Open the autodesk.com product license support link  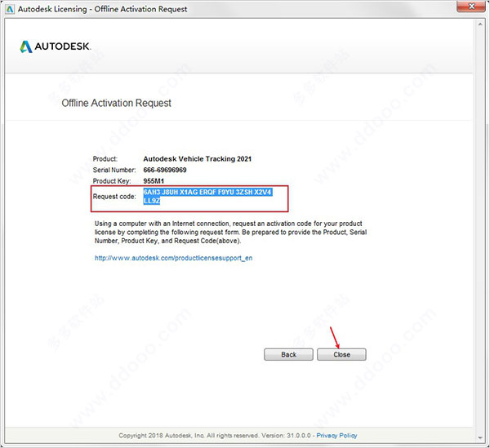[x=173, y=258]
